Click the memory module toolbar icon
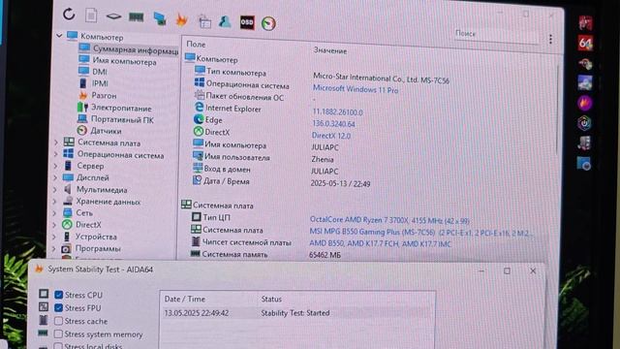 click(x=136, y=17)
